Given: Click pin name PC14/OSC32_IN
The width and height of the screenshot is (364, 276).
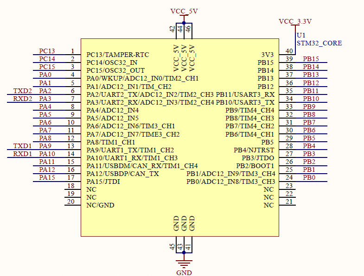Looking at the screenshot, I should coord(112,63).
